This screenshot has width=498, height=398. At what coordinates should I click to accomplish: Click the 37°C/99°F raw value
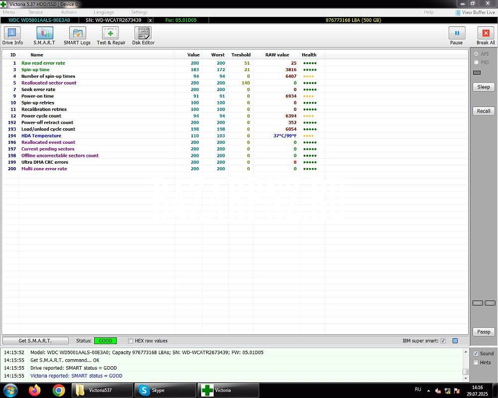click(x=285, y=136)
